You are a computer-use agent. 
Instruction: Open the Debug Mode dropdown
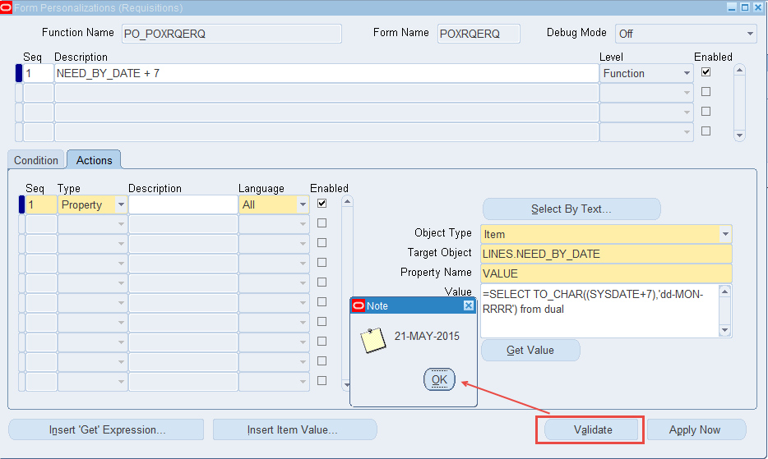(750, 34)
